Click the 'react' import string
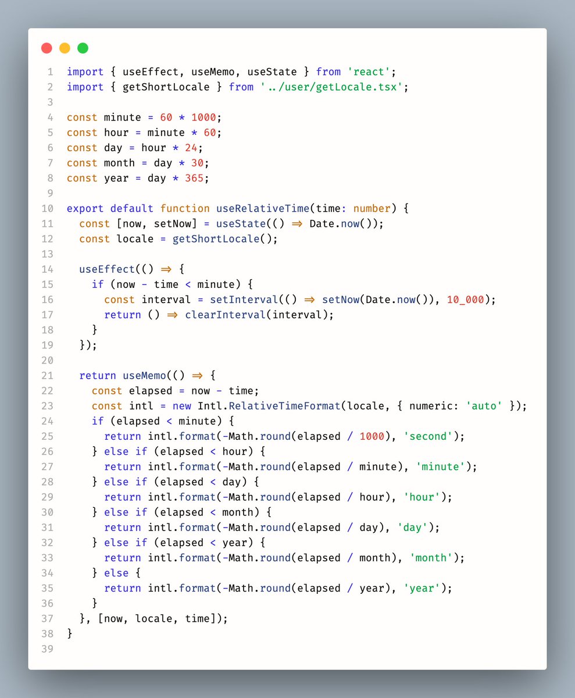 [369, 72]
